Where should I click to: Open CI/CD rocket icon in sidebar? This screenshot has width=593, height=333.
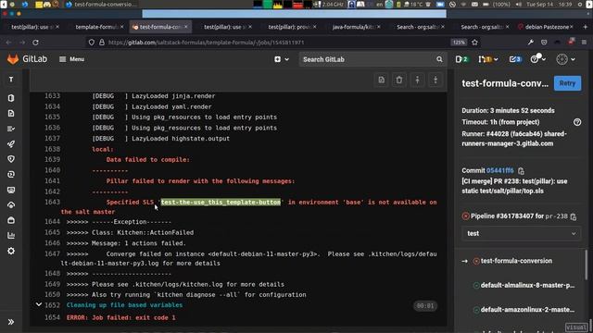[11, 144]
